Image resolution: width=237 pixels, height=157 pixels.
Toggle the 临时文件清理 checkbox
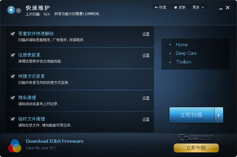[x=13, y=119]
